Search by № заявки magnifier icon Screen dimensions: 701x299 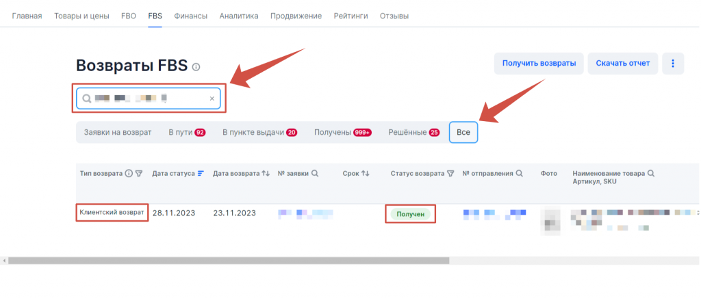point(315,174)
